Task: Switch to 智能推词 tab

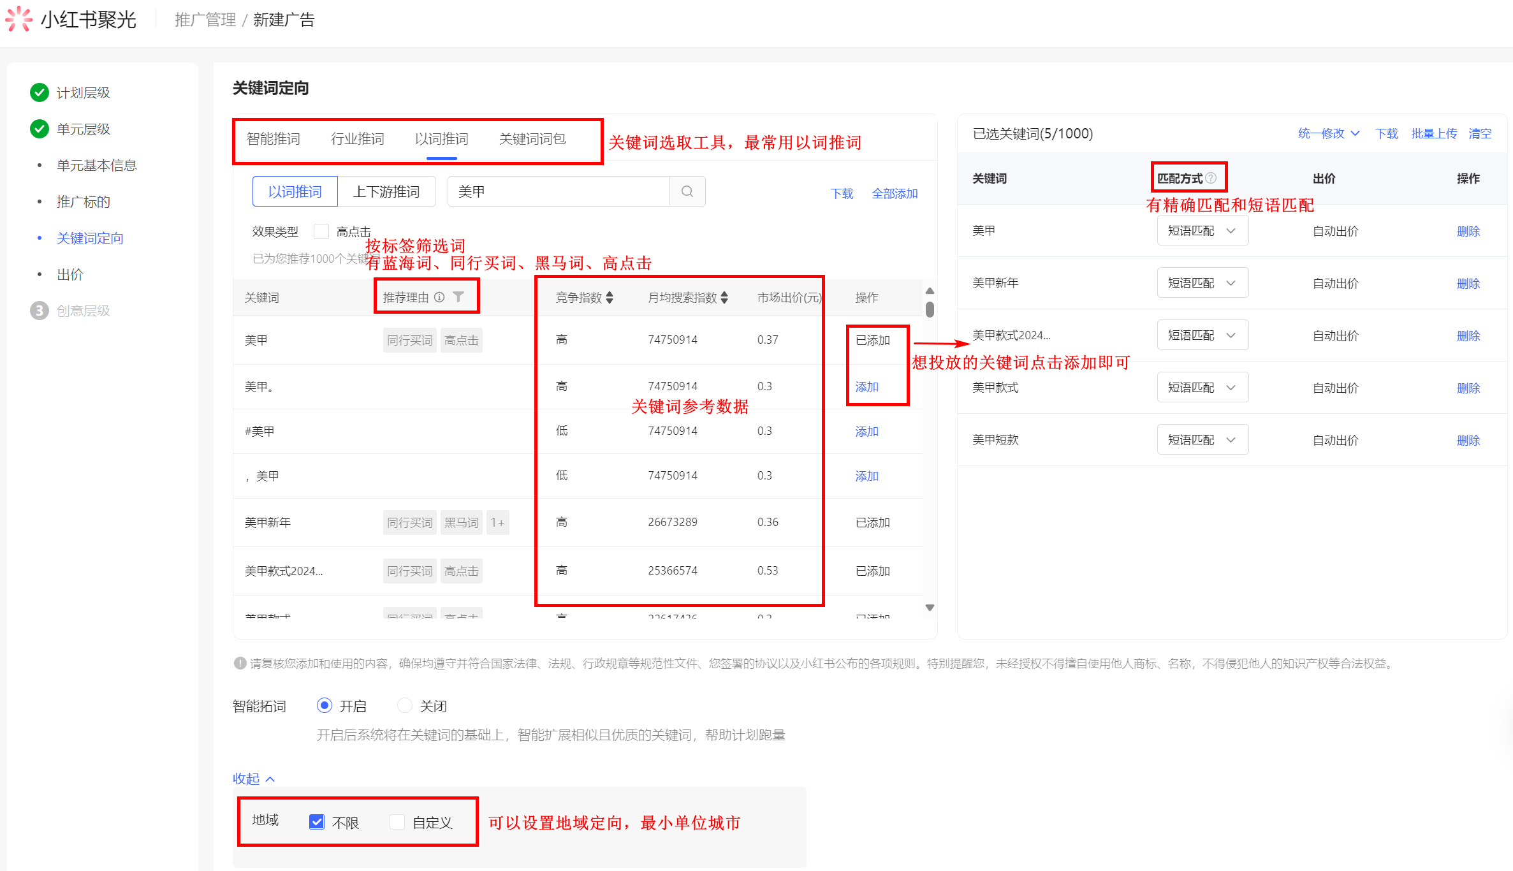Action: [x=274, y=138]
